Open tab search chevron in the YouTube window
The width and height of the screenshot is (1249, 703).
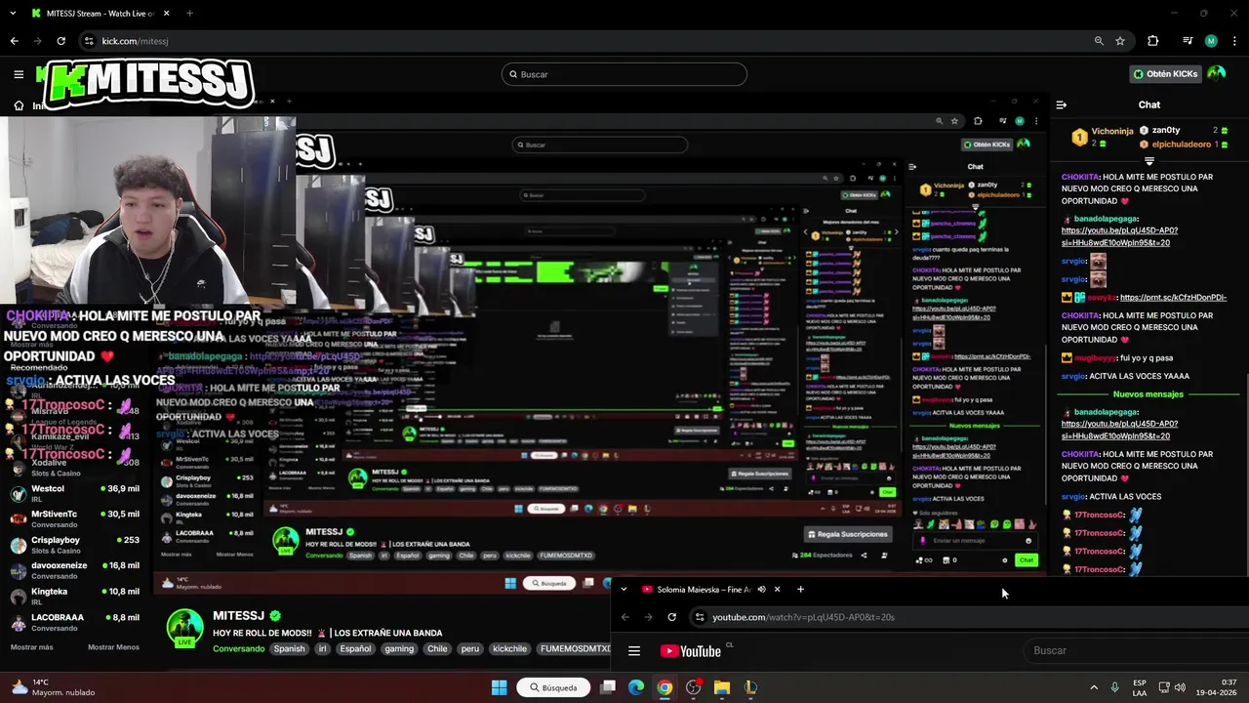pos(624,589)
